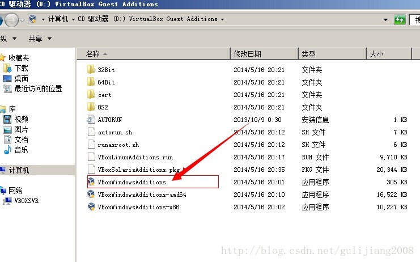Screen dimensions: 420x262
Task: Click the VBOXSVR network computer icon
Action: point(7,201)
